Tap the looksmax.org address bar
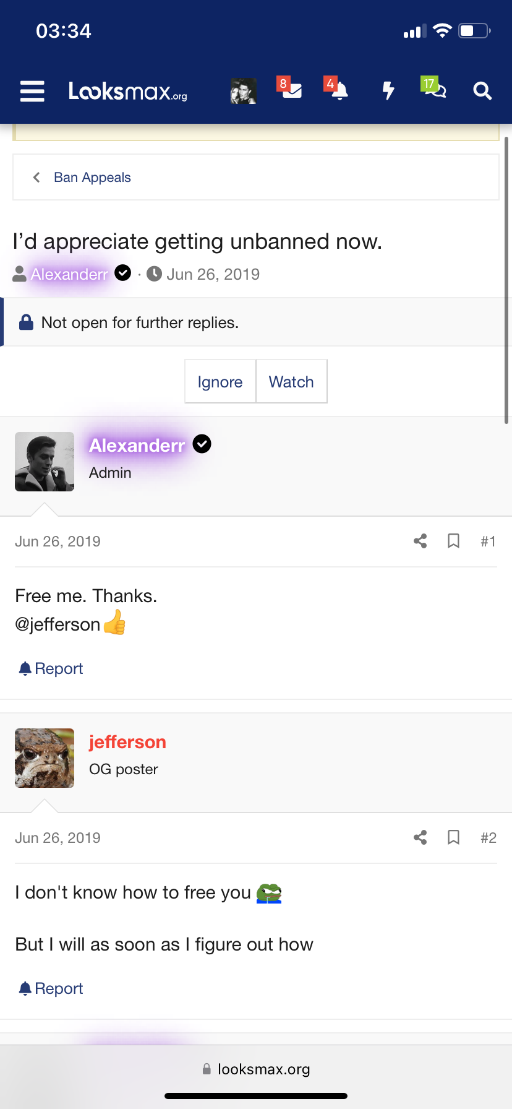512x1109 pixels. point(256,1069)
